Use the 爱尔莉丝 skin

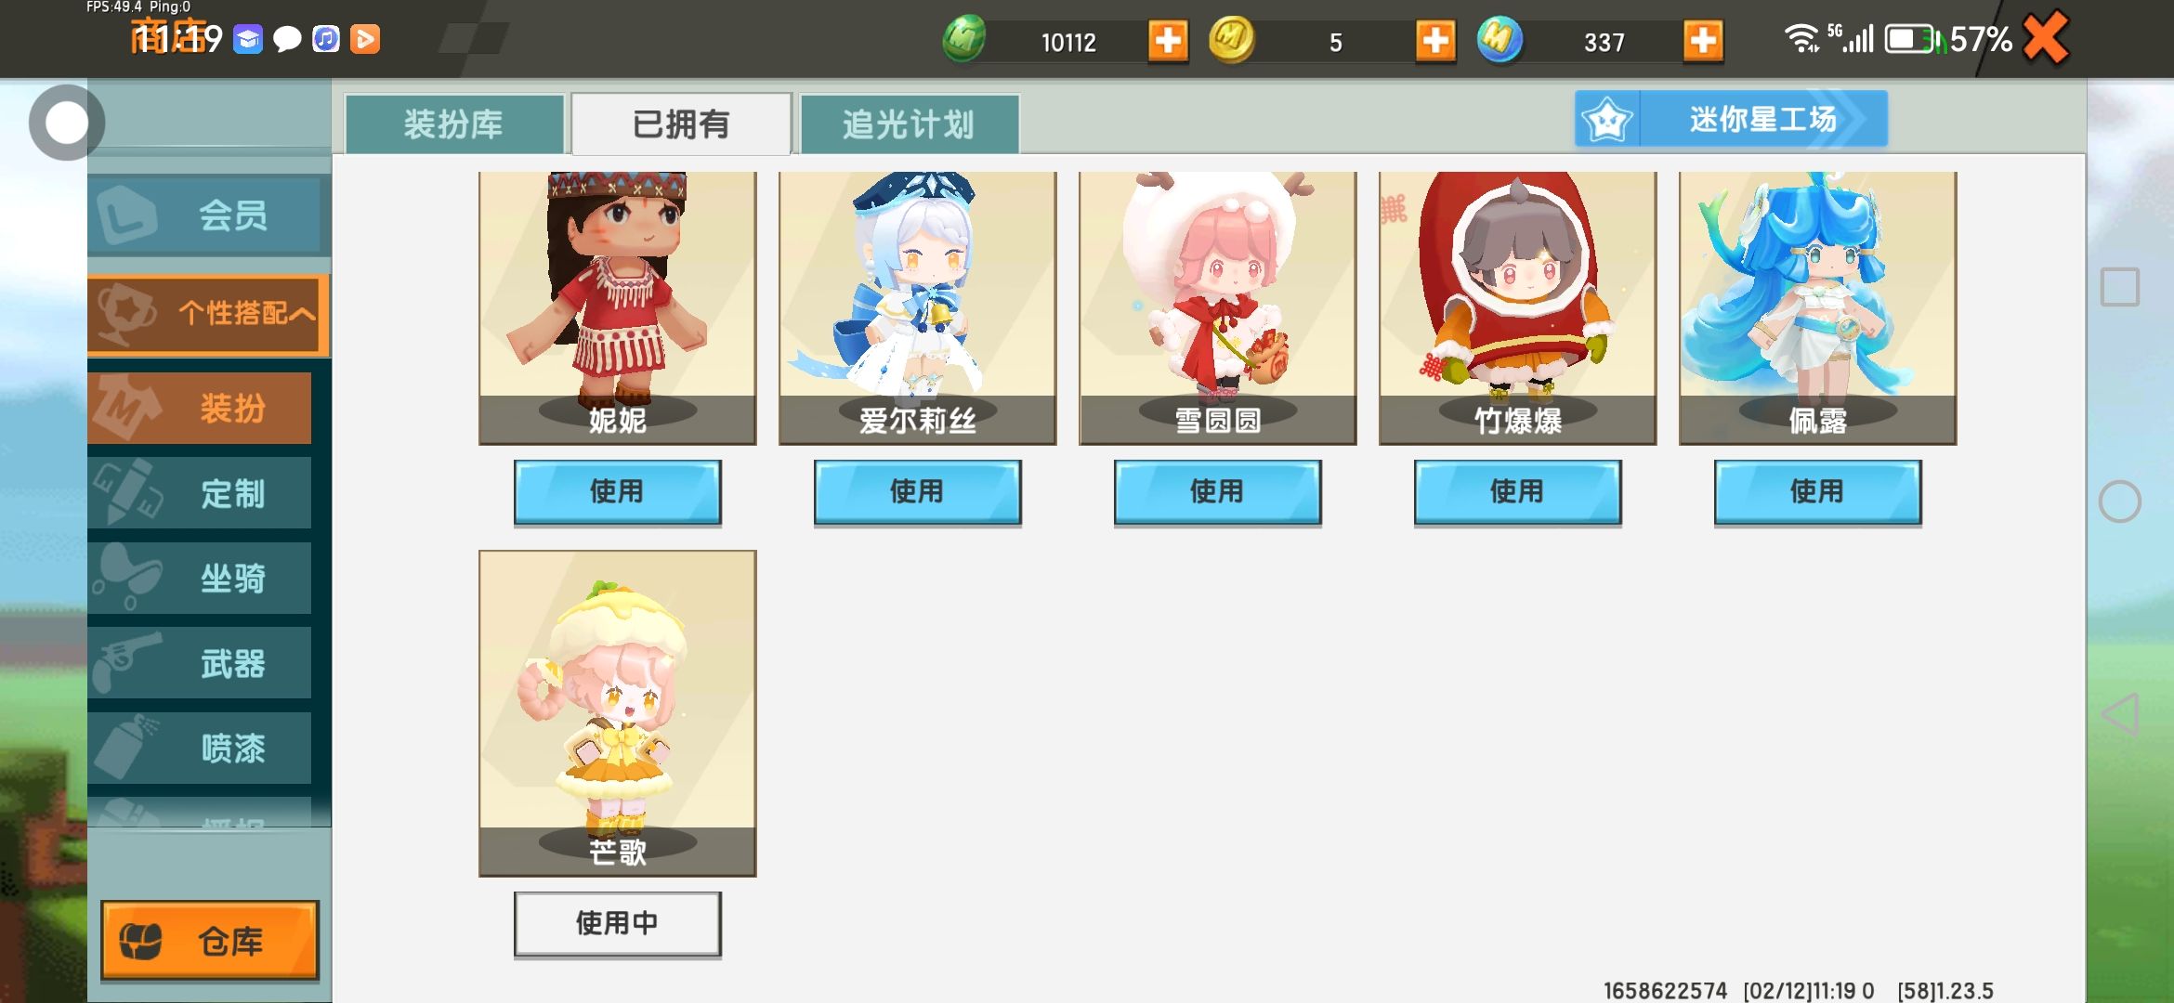click(x=917, y=491)
